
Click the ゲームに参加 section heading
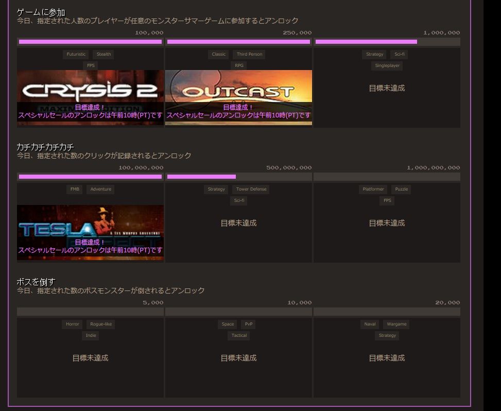[x=41, y=12]
